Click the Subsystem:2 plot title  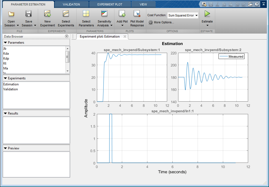click(x=213, y=50)
